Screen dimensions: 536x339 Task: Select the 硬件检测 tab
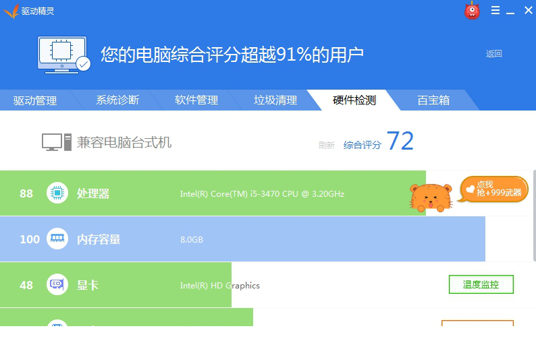click(x=354, y=100)
